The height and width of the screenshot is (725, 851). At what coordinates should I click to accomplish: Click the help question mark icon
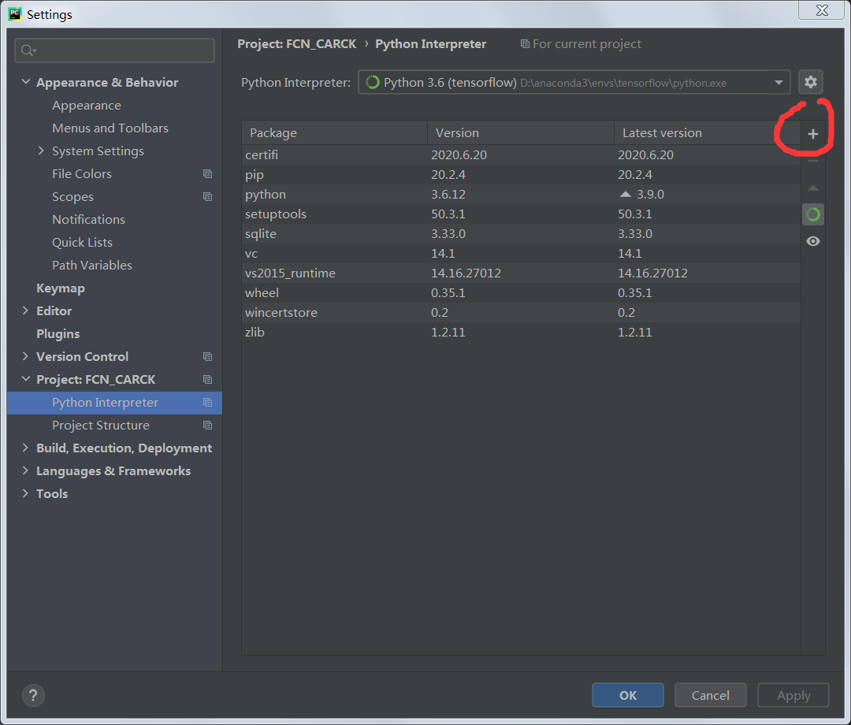(x=33, y=695)
